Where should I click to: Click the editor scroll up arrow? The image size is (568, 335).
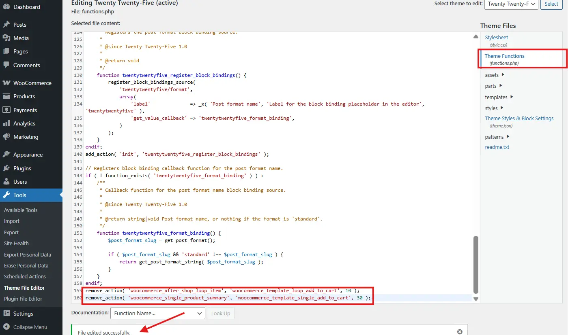pos(476,36)
